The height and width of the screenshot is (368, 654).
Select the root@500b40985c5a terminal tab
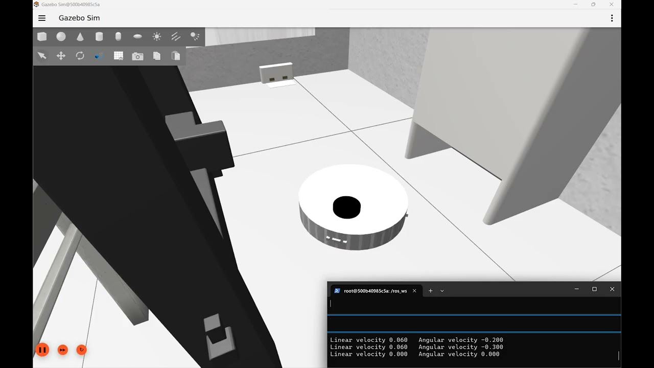376,291
